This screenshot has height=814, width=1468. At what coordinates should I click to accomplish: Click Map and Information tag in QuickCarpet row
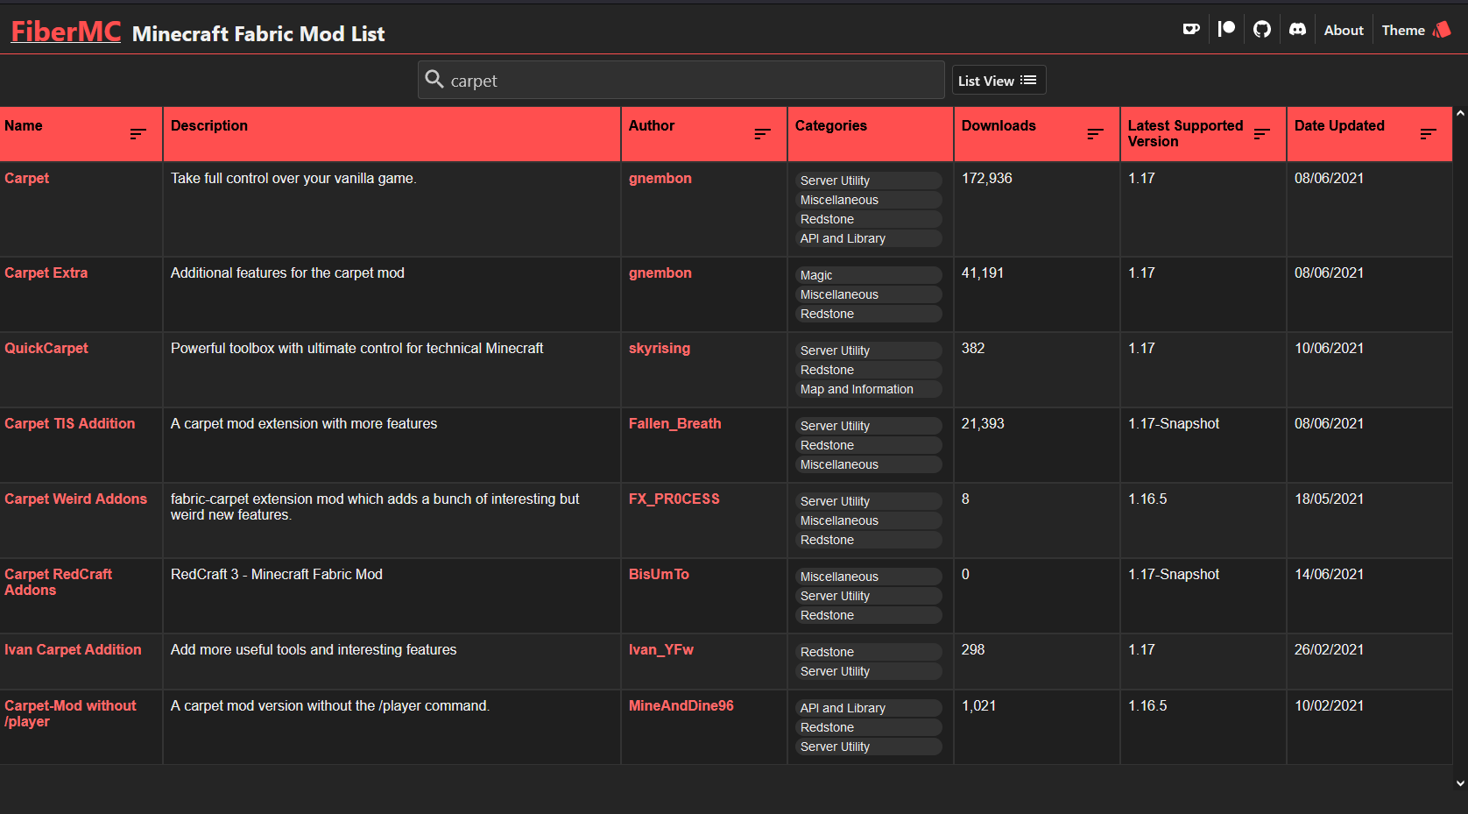869,389
